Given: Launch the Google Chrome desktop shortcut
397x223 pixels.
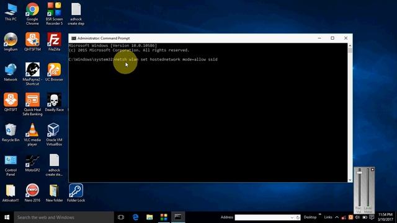Looking at the screenshot, I should 32,14.
